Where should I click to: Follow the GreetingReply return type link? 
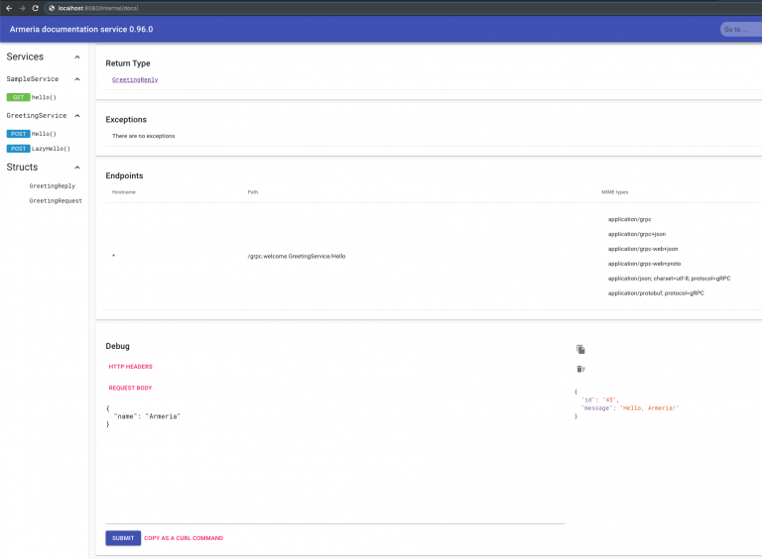point(135,79)
